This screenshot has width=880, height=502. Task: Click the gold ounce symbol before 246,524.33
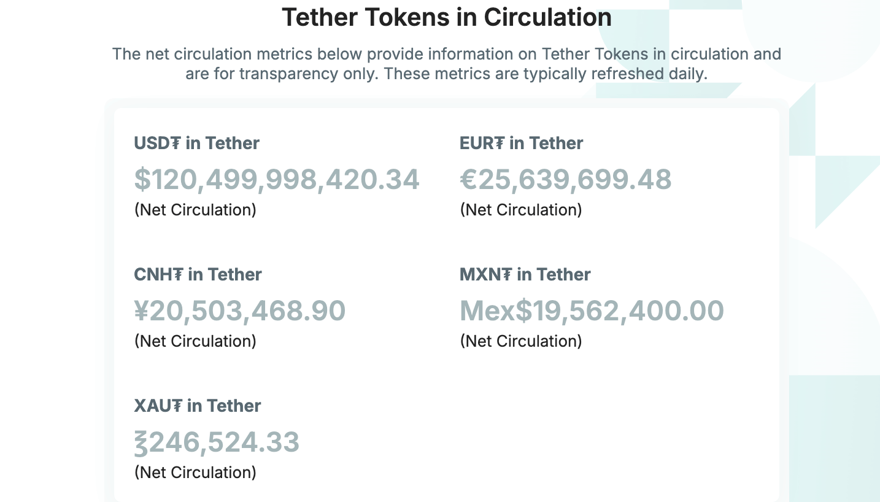(x=141, y=442)
